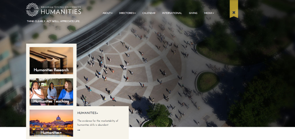Open the International menu item
This screenshot has width=295, height=139.
pyautogui.click(x=172, y=13)
